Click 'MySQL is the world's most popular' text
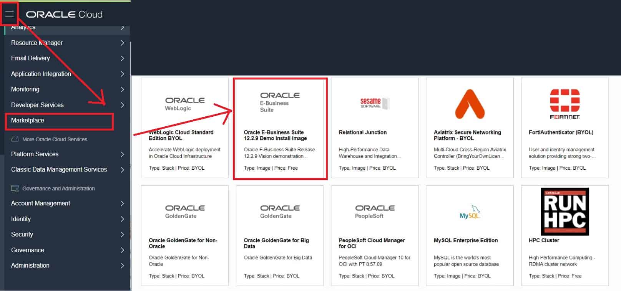 pyautogui.click(x=466, y=261)
